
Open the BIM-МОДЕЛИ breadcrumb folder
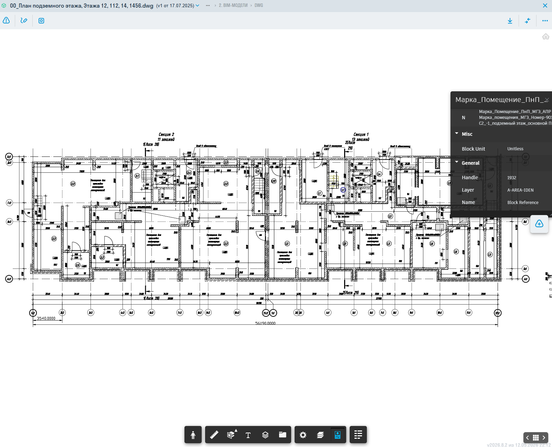(233, 6)
